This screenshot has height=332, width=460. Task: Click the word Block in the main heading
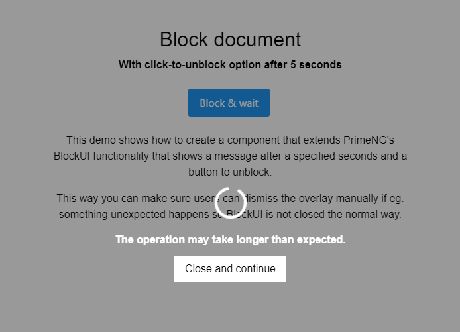tap(184, 40)
